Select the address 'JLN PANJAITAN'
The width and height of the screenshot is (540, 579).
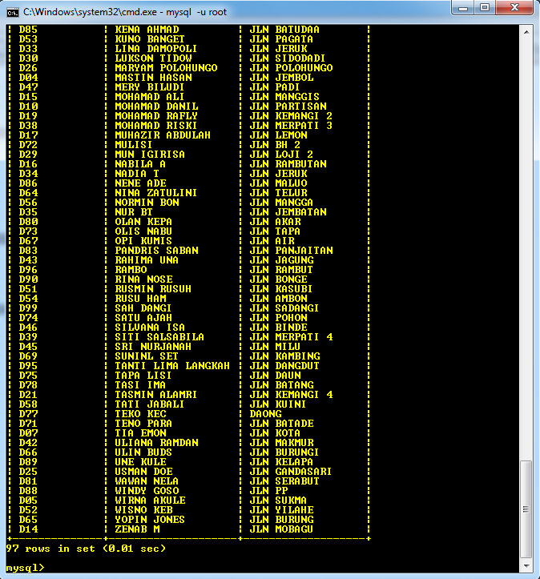(291, 251)
